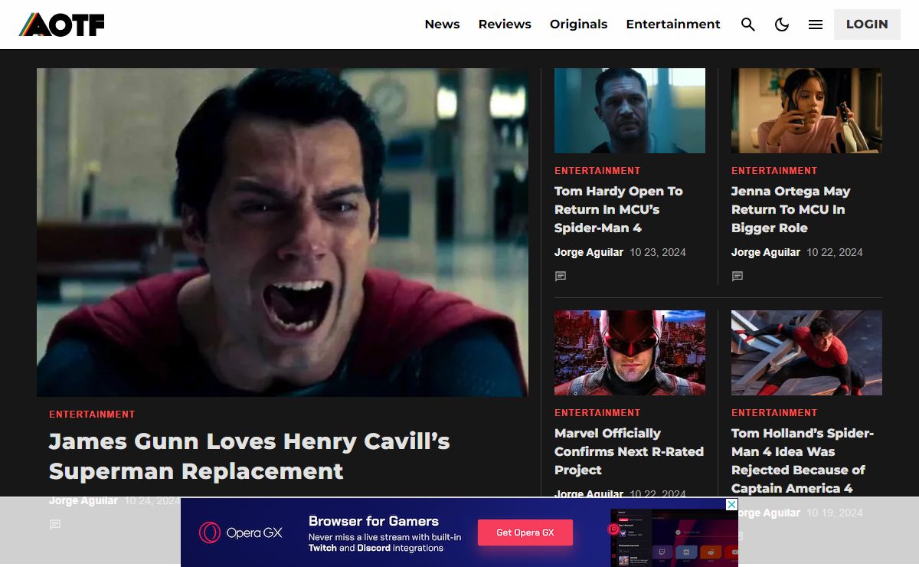Open the Originals menu item
The image size is (919, 567).
578,25
